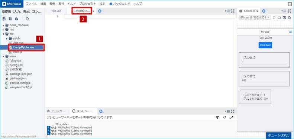Click the refresh icon in project panel toolbar
Viewport: 294px width, 139px height.
(28, 19)
